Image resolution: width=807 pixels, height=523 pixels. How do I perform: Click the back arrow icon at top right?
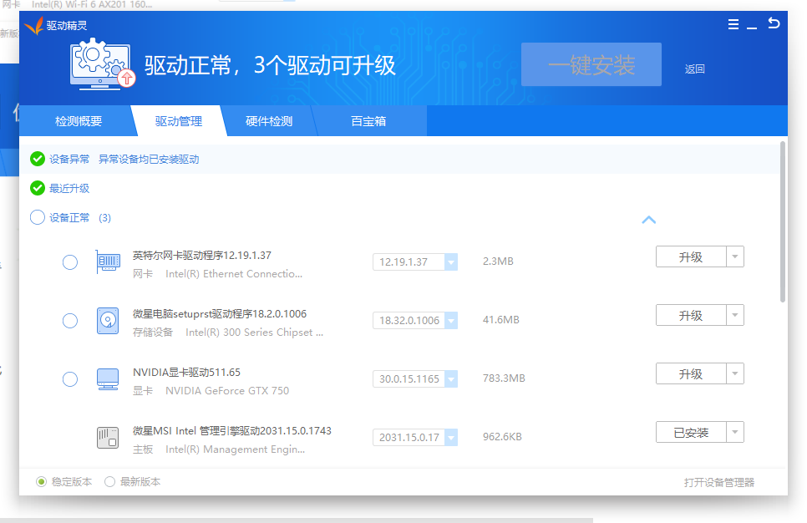pyautogui.click(x=774, y=24)
